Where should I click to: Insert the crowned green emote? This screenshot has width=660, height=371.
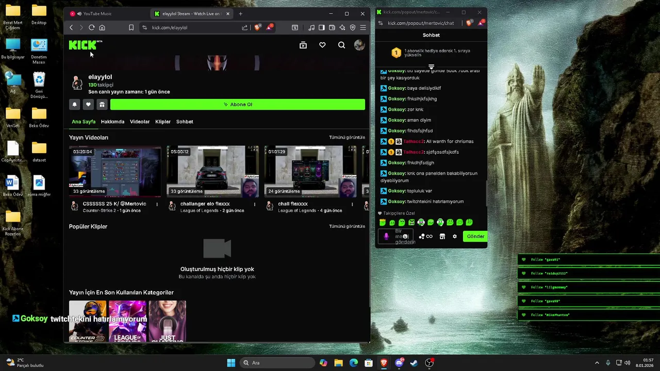(383, 223)
